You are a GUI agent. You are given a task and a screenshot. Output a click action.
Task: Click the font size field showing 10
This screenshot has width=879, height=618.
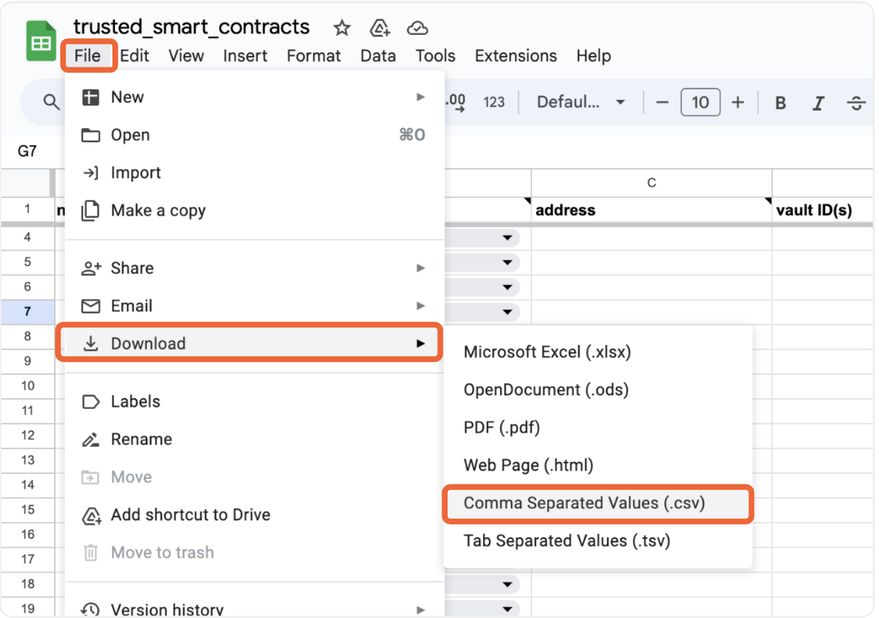700,102
